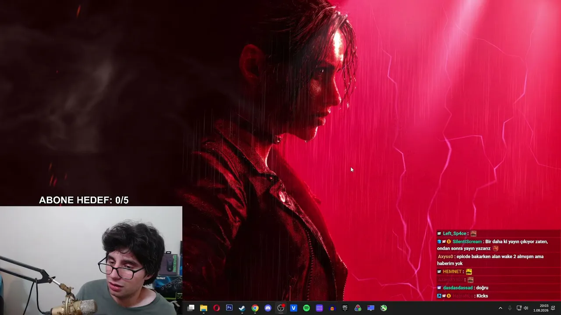Open Discord from the taskbar

coord(268,308)
